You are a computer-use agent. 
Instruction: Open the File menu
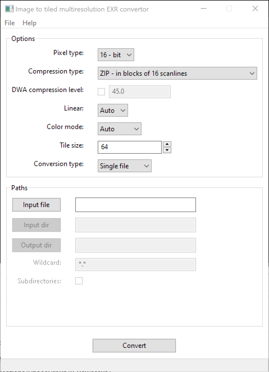pyautogui.click(x=10, y=23)
